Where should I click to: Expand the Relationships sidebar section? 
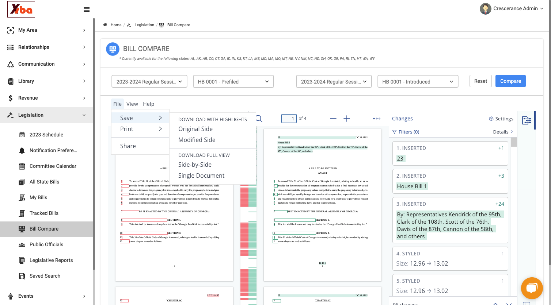(46, 47)
